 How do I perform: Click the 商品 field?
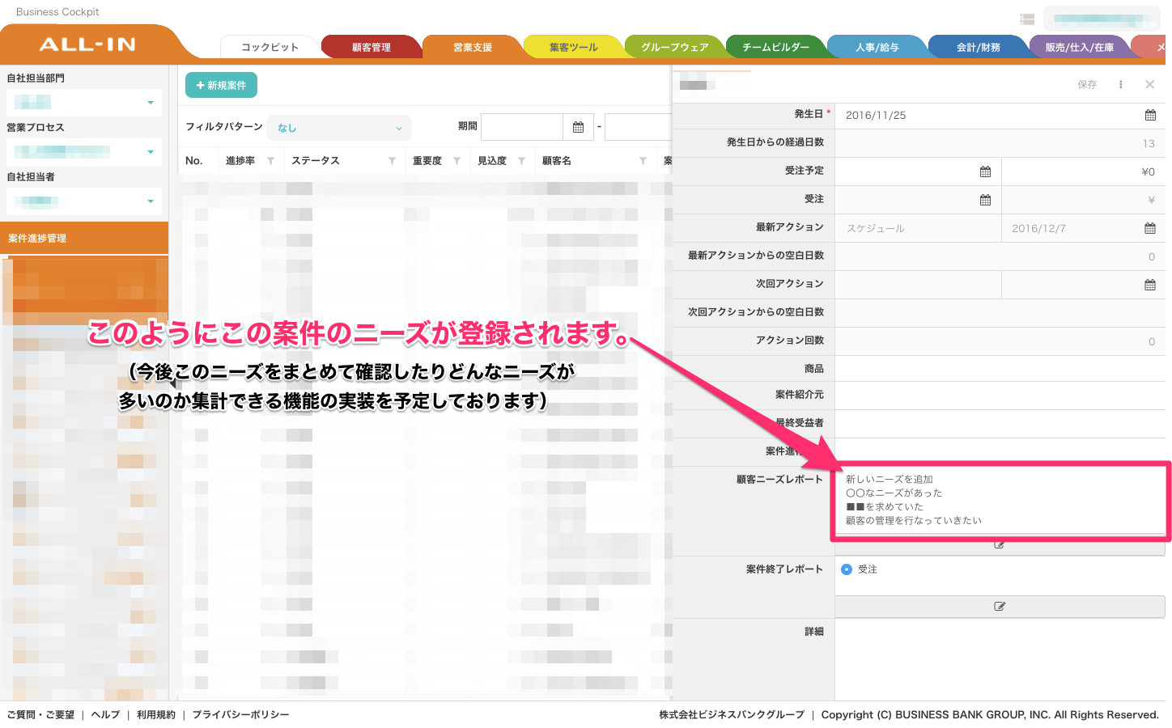tap(1000, 368)
